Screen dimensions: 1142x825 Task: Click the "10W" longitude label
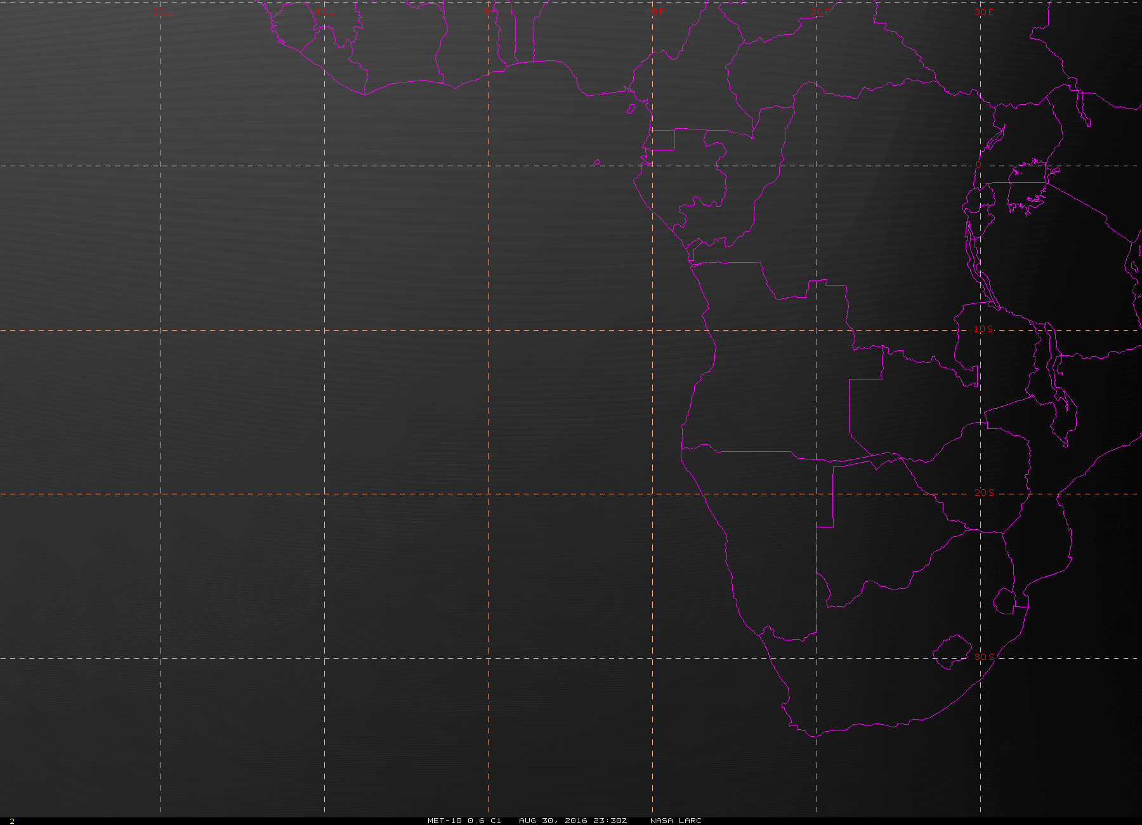point(326,12)
